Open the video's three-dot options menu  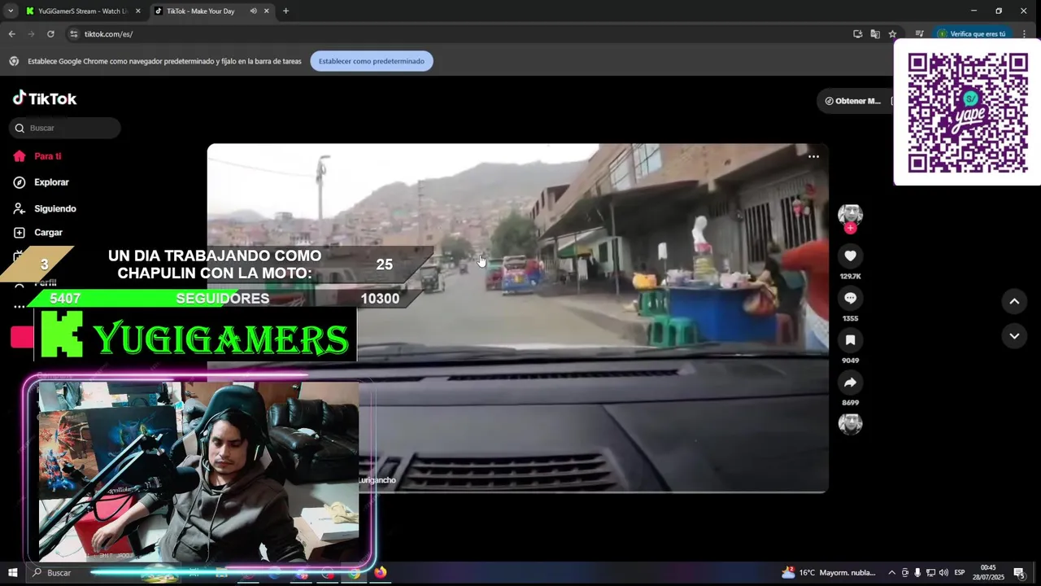point(813,156)
